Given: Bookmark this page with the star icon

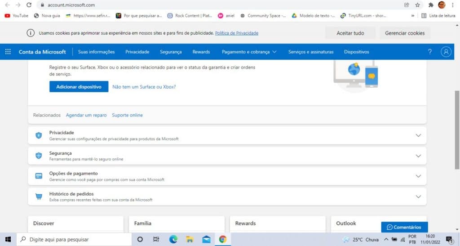Looking at the screenshot, I should pyautogui.click(x=417, y=4).
